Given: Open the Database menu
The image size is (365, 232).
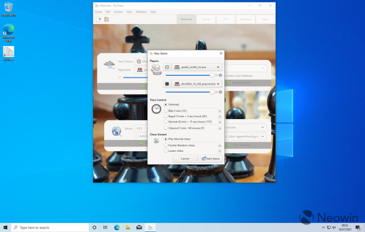Looking at the screenshot, I should (x=141, y=12).
